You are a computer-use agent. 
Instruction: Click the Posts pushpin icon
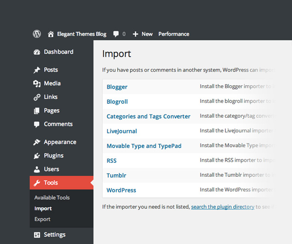[x=37, y=70]
